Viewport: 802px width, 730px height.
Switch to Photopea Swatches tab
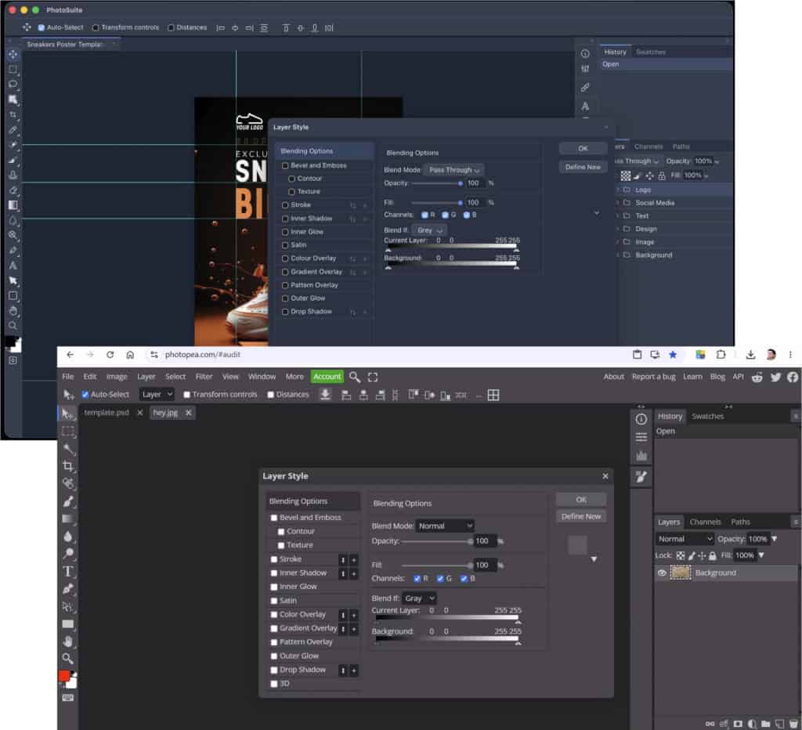point(707,417)
